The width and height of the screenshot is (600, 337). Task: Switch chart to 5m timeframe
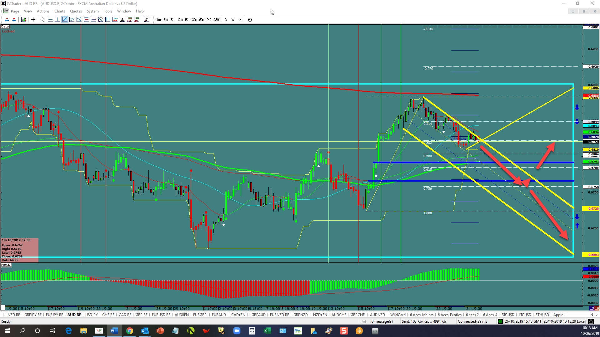point(173,20)
